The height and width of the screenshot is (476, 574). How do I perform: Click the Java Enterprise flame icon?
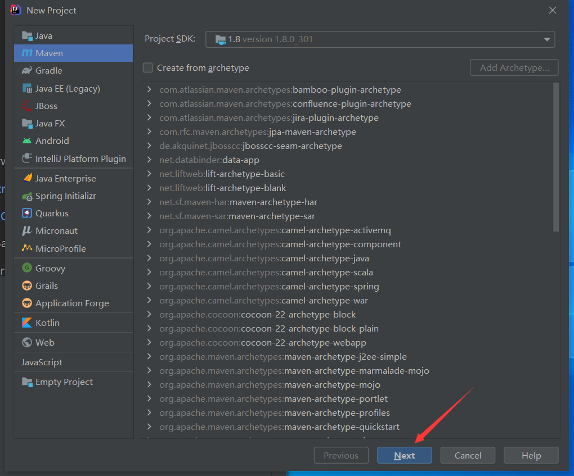27,178
